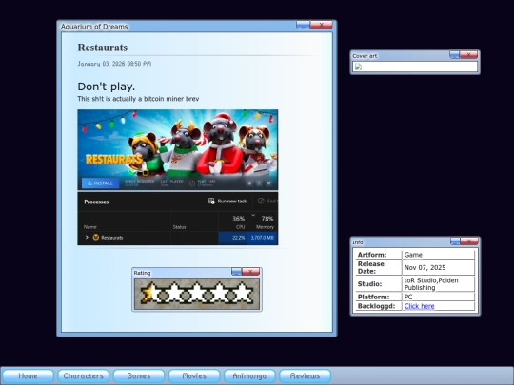Click the "Aquarium of Dreams" window title

coord(94,27)
